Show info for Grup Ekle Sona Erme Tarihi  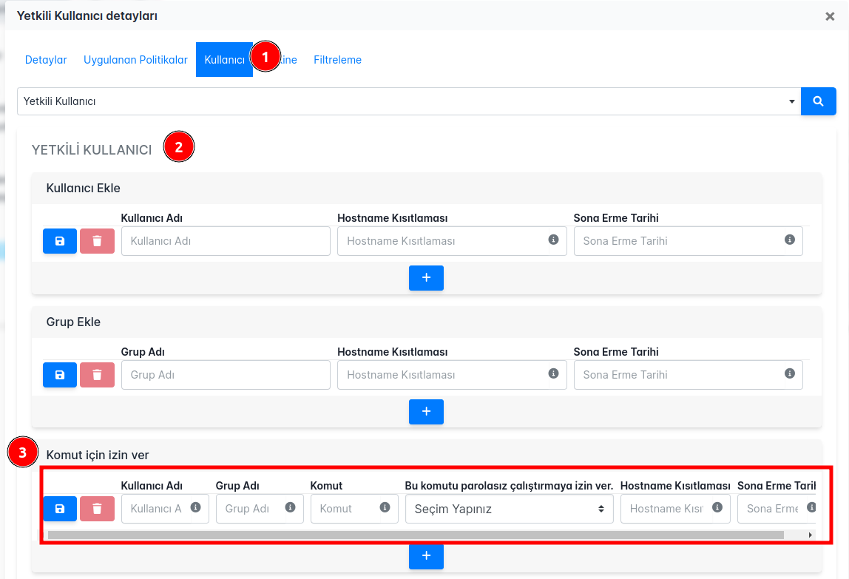pyautogui.click(x=789, y=373)
